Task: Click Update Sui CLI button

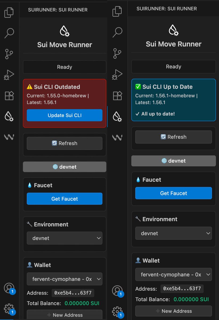Action: (x=65, y=115)
